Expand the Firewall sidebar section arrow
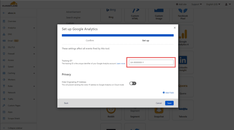 [x=34, y=54]
